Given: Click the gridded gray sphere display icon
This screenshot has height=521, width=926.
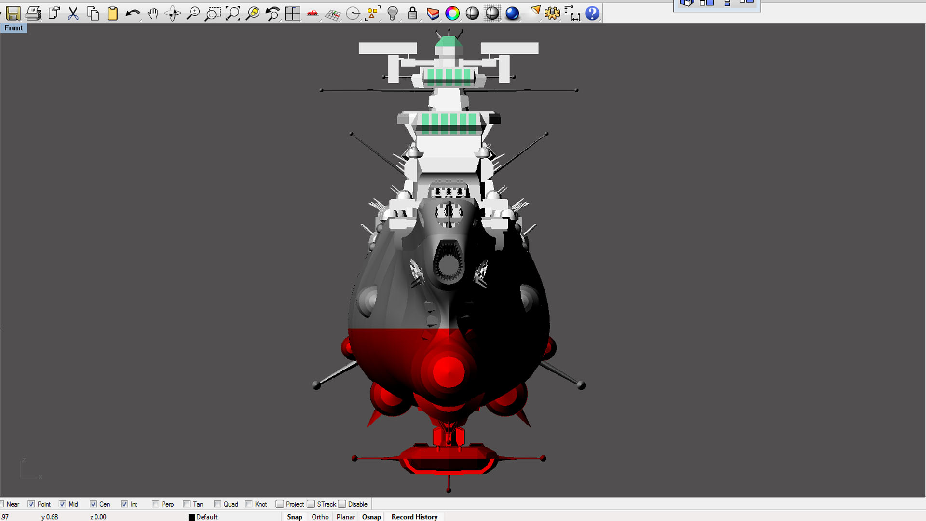Looking at the screenshot, I should click(x=492, y=13).
